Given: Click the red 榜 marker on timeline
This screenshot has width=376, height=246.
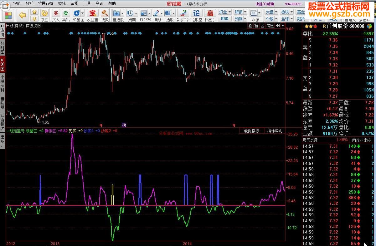Looking at the screenshot, I should click(x=124, y=125).
